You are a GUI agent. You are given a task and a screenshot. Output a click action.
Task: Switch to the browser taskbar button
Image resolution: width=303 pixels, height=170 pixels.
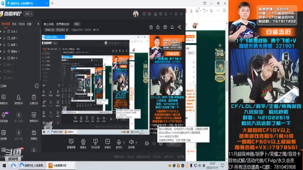[33, 165]
